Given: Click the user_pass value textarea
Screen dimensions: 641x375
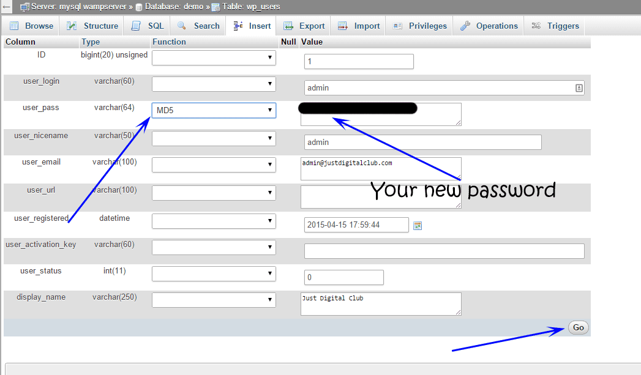Looking at the screenshot, I should point(381,114).
